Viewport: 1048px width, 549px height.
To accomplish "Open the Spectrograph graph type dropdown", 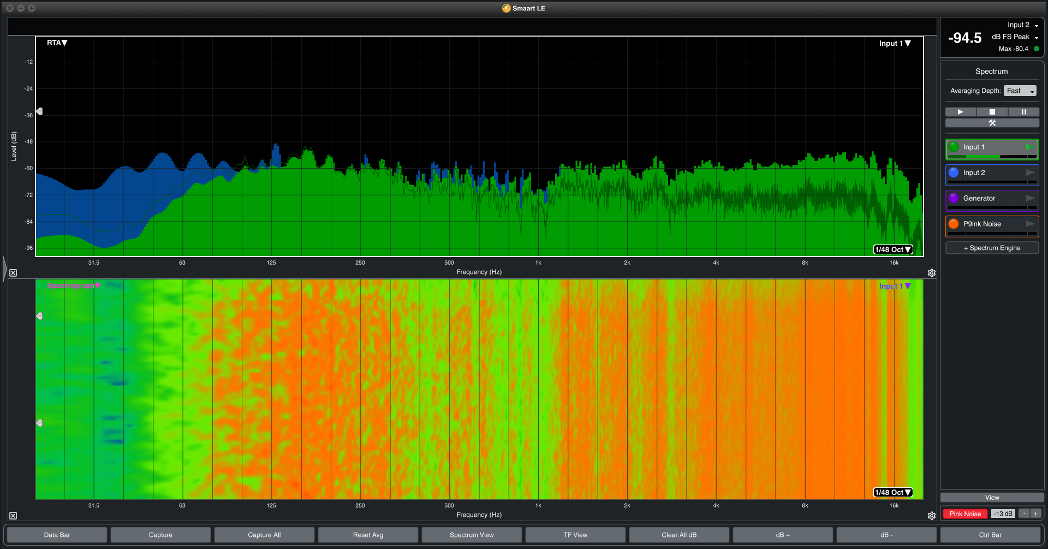I will pyautogui.click(x=74, y=285).
